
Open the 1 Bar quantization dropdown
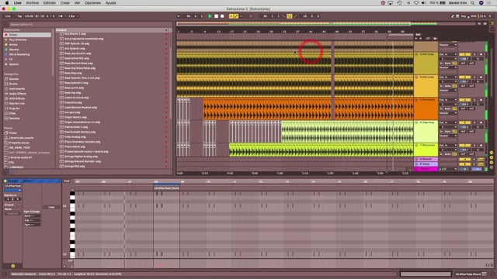point(73,16)
